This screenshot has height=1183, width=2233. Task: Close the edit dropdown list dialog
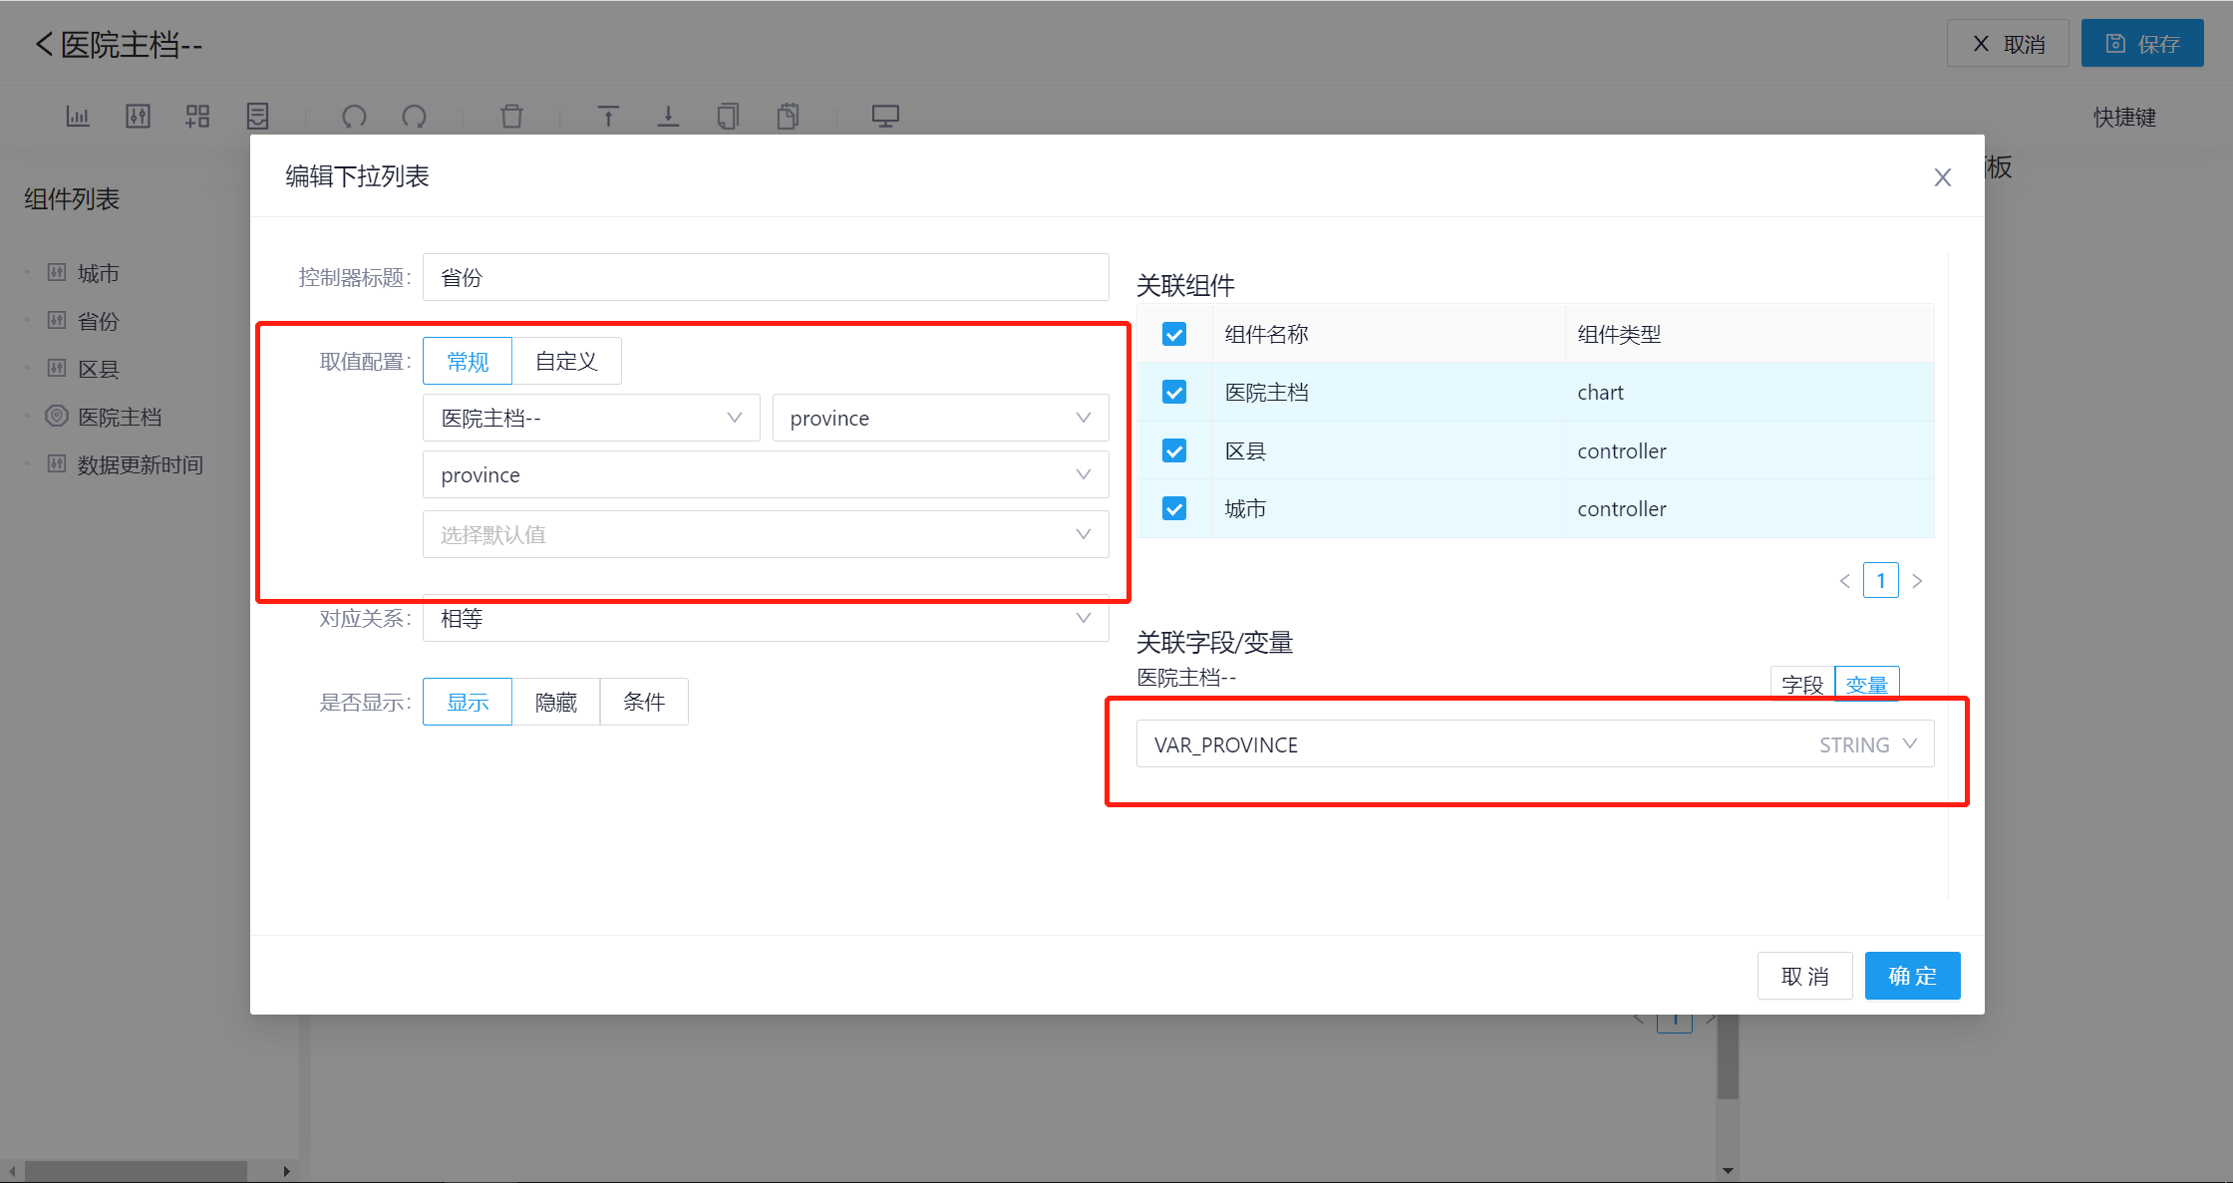(1942, 177)
